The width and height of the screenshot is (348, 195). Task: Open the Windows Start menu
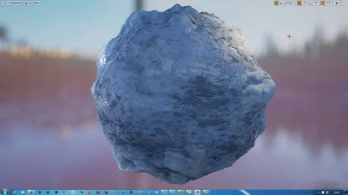coord(5,192)
